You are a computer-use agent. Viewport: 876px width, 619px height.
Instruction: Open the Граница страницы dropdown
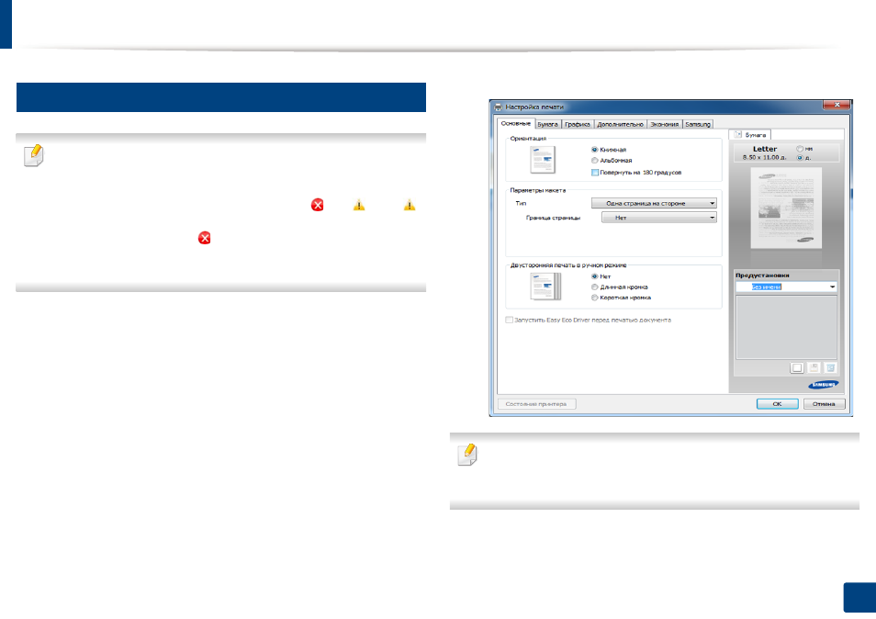click(x=658, y=218)
